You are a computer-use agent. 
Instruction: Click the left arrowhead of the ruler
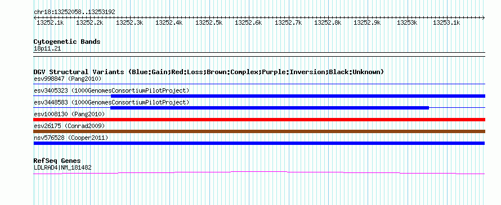pos(35,17)
